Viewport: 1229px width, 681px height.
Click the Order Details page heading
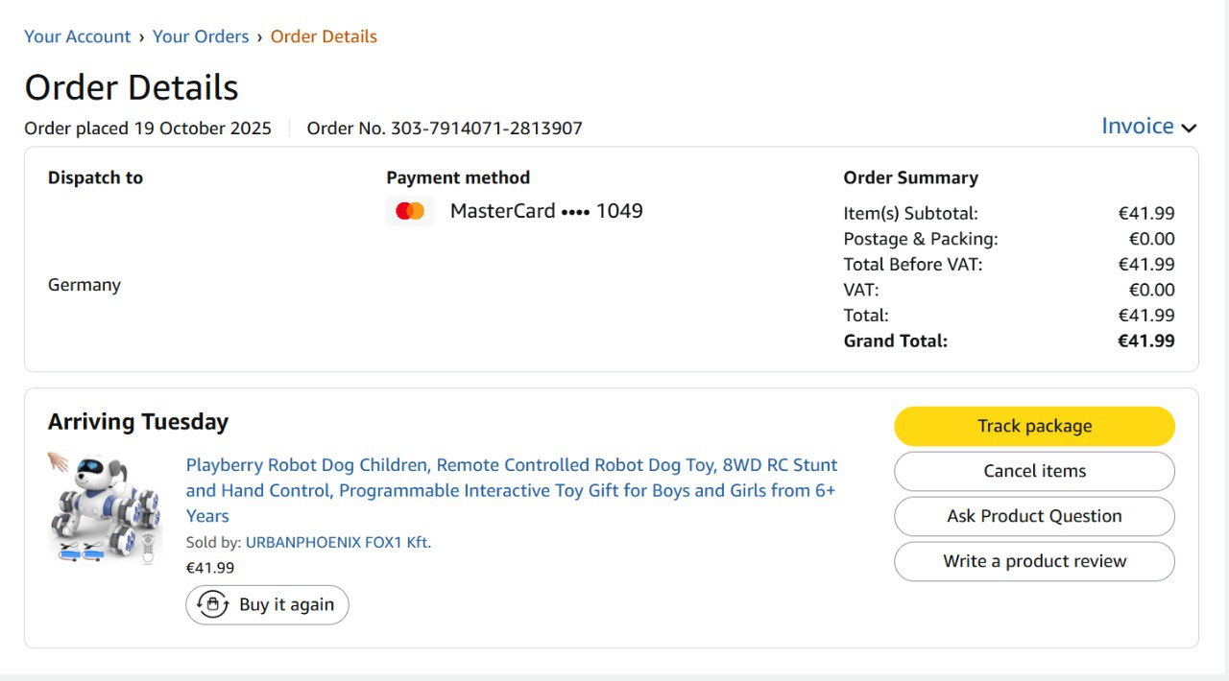(x=132, y=87)
